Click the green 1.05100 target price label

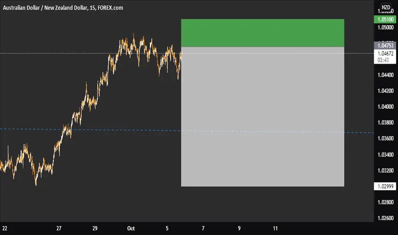pyautogui.click(x=385, y=19)
